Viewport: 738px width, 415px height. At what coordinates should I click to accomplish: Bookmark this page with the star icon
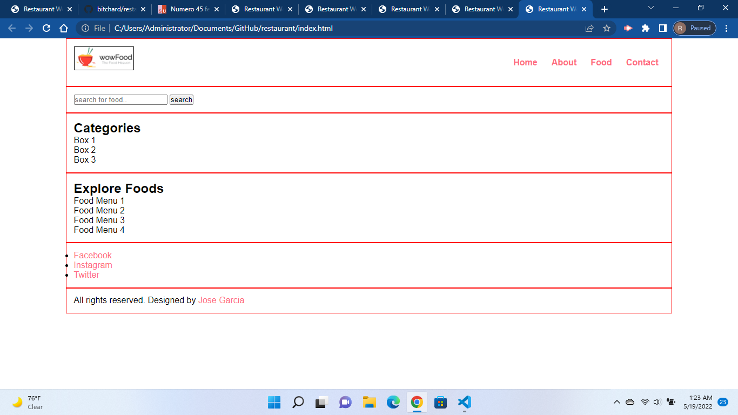(607, 28)
